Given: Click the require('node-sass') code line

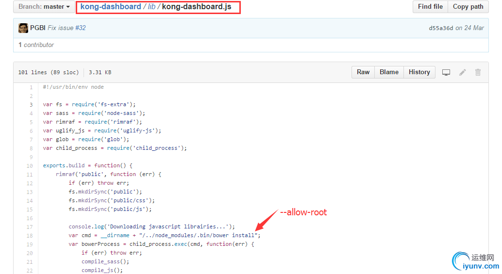Looking at the screenshot, I should pos(94,113).
